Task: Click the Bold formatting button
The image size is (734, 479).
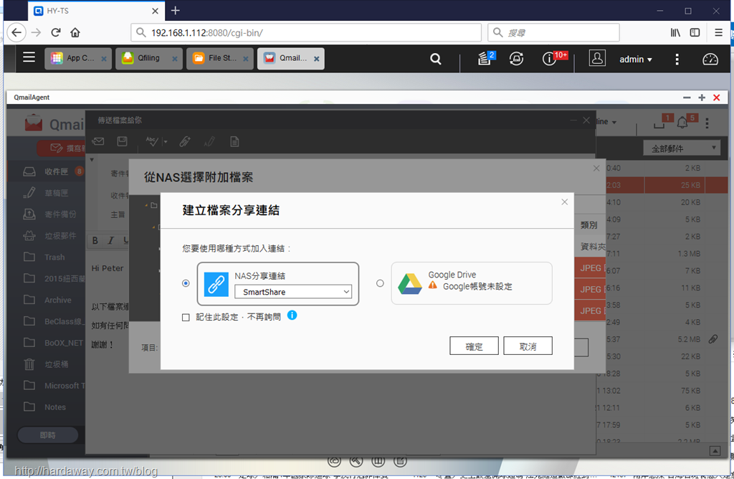Action: (x=95, y=241)
